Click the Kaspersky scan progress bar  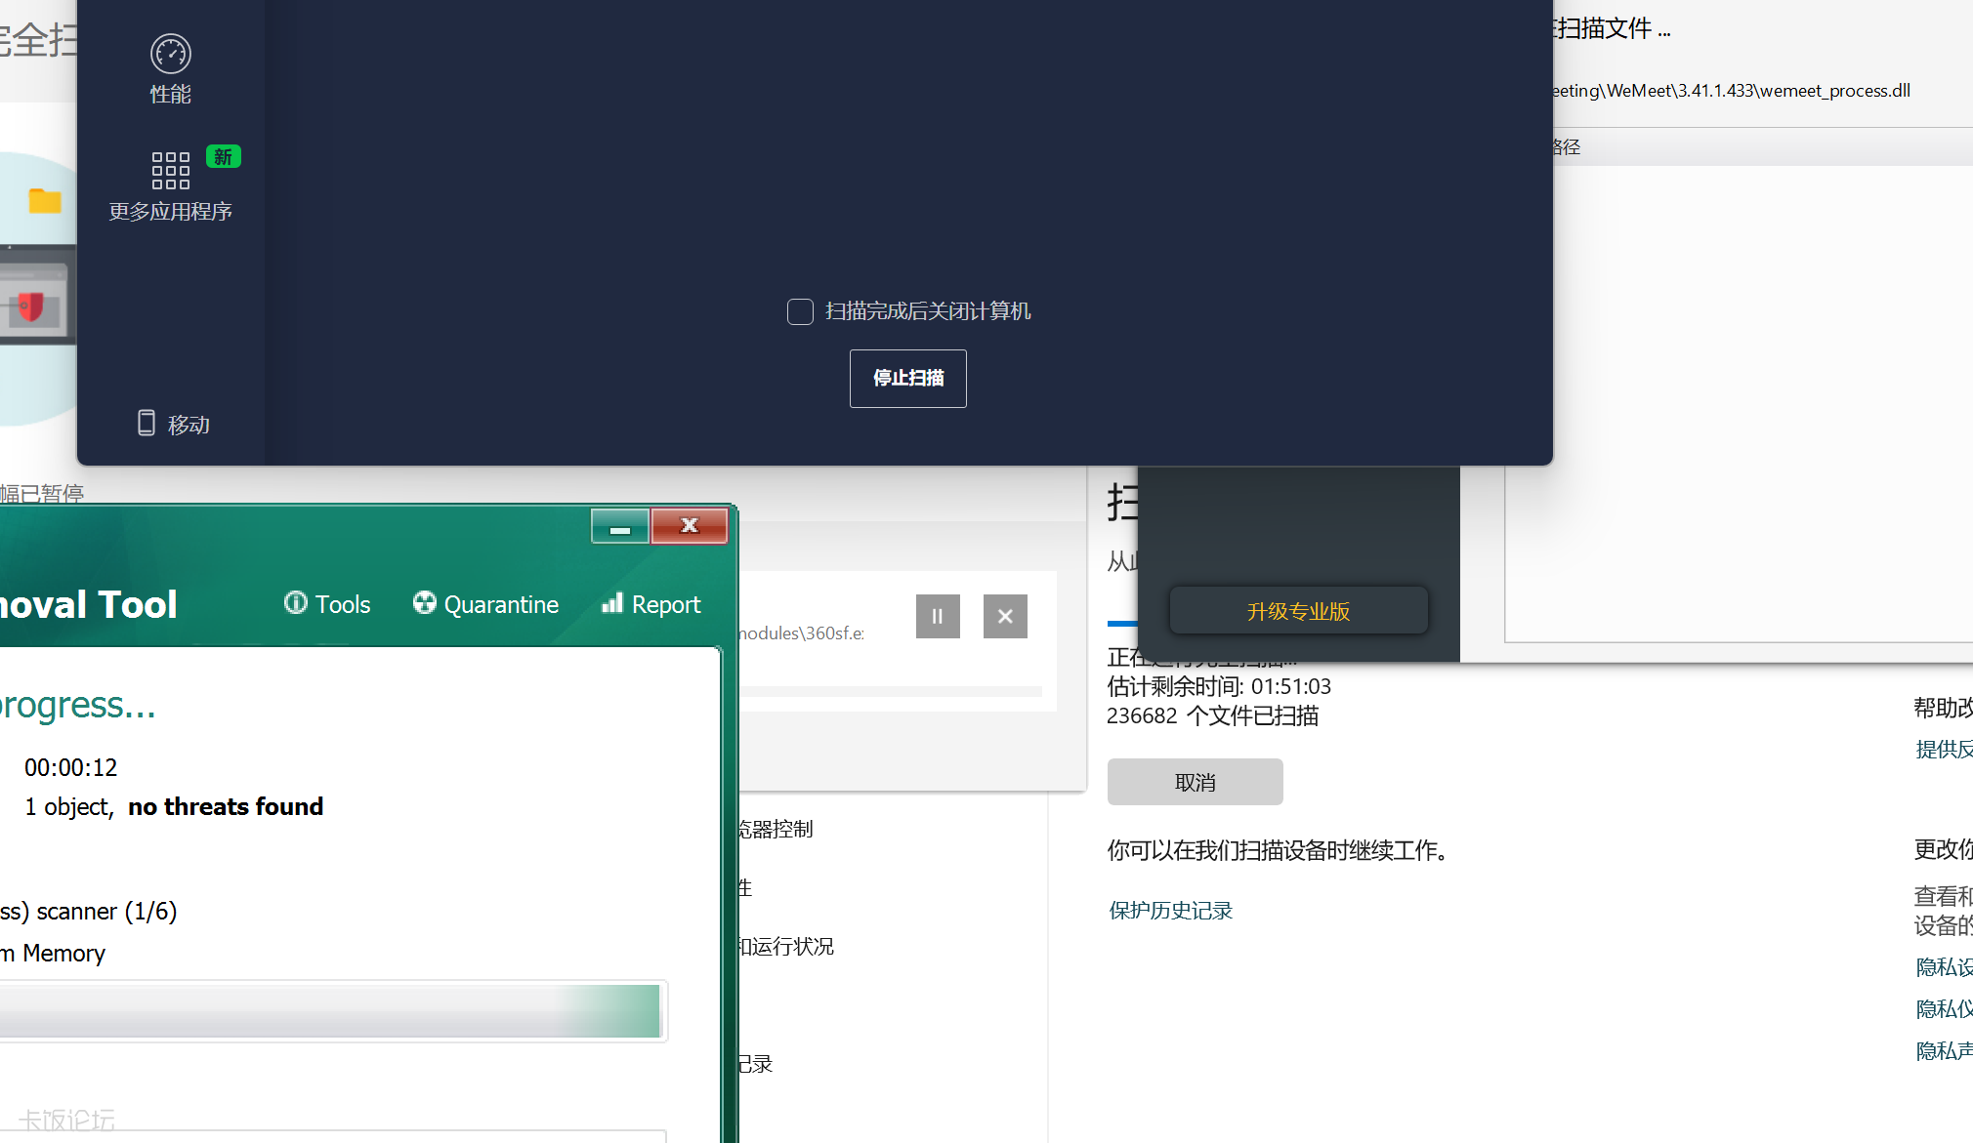[x=332, y=1011]
